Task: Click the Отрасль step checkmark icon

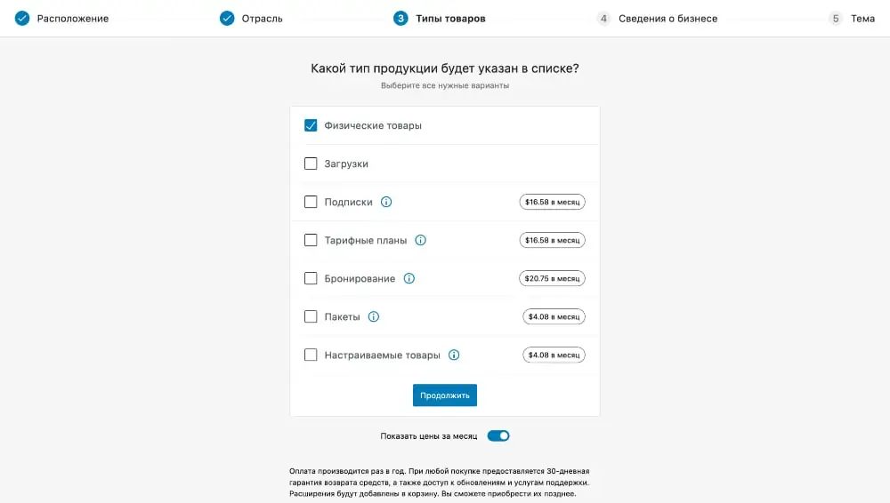Action: point(227,19)
